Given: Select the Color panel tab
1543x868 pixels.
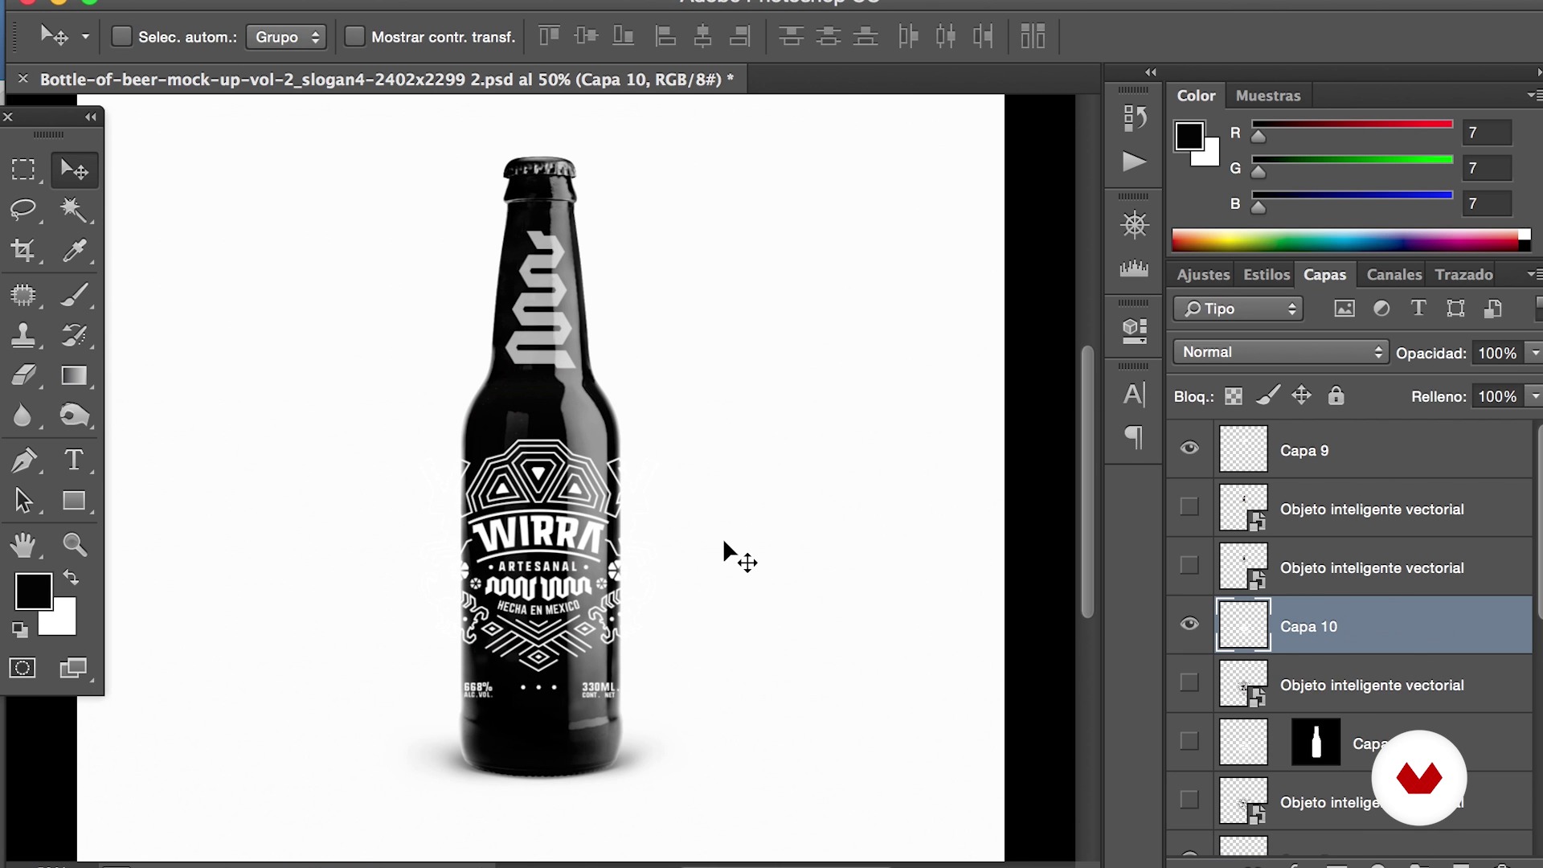Looking at the screenshot, I should [x=1196, y=96].
